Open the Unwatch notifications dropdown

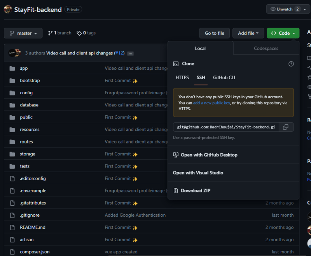(288, 9)
